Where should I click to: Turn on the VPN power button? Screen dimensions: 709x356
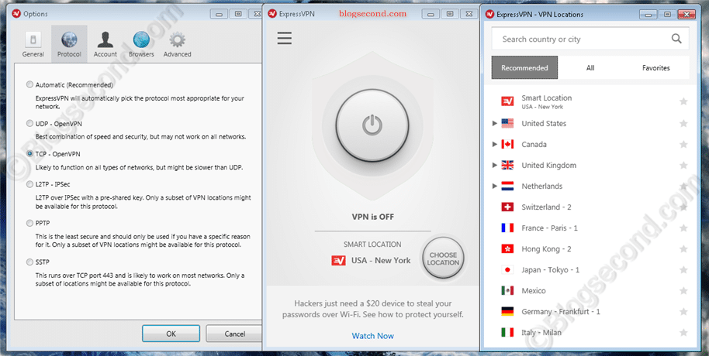coord(372,125)
